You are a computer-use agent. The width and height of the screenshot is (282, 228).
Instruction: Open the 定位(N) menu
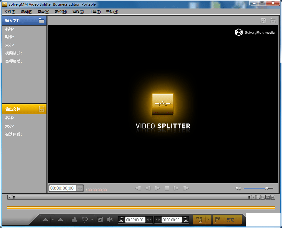coord(61,12)
